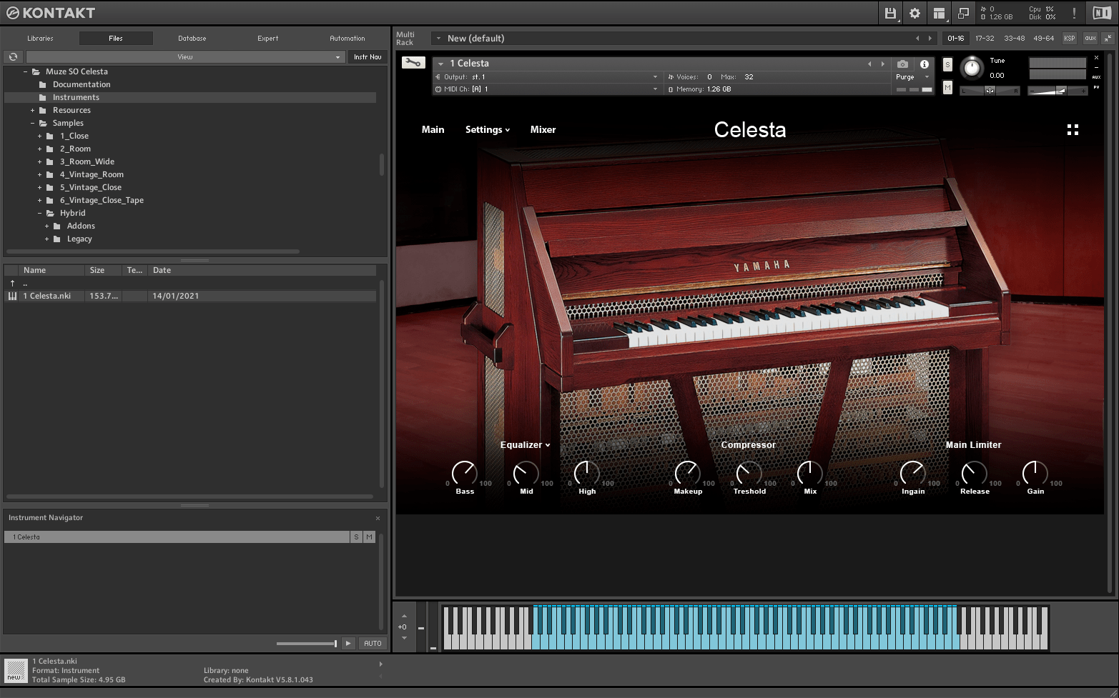Image resolution: width=1119 pixels, height=698 pixels.
Task: Toggle the aux sends button
Action: click(x=1090, y=38)
